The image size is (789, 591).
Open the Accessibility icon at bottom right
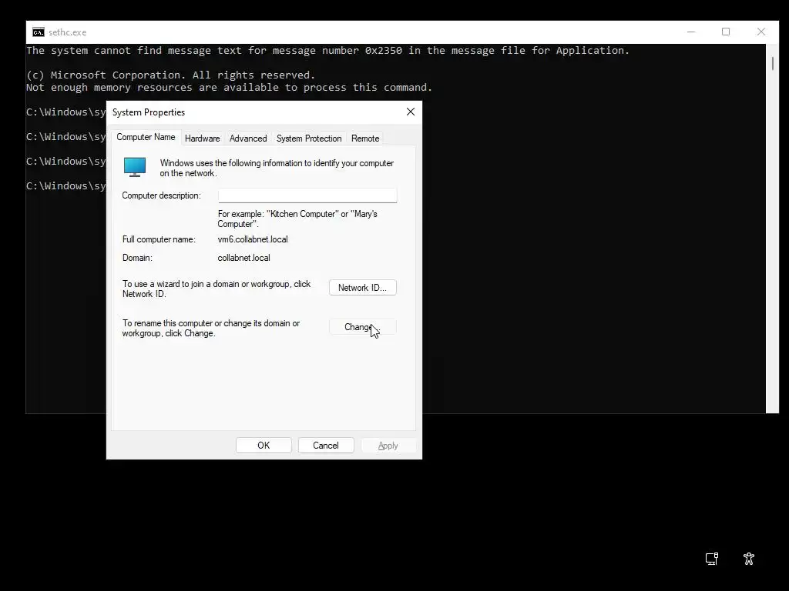pyautogui.click(x=749, y=559)
